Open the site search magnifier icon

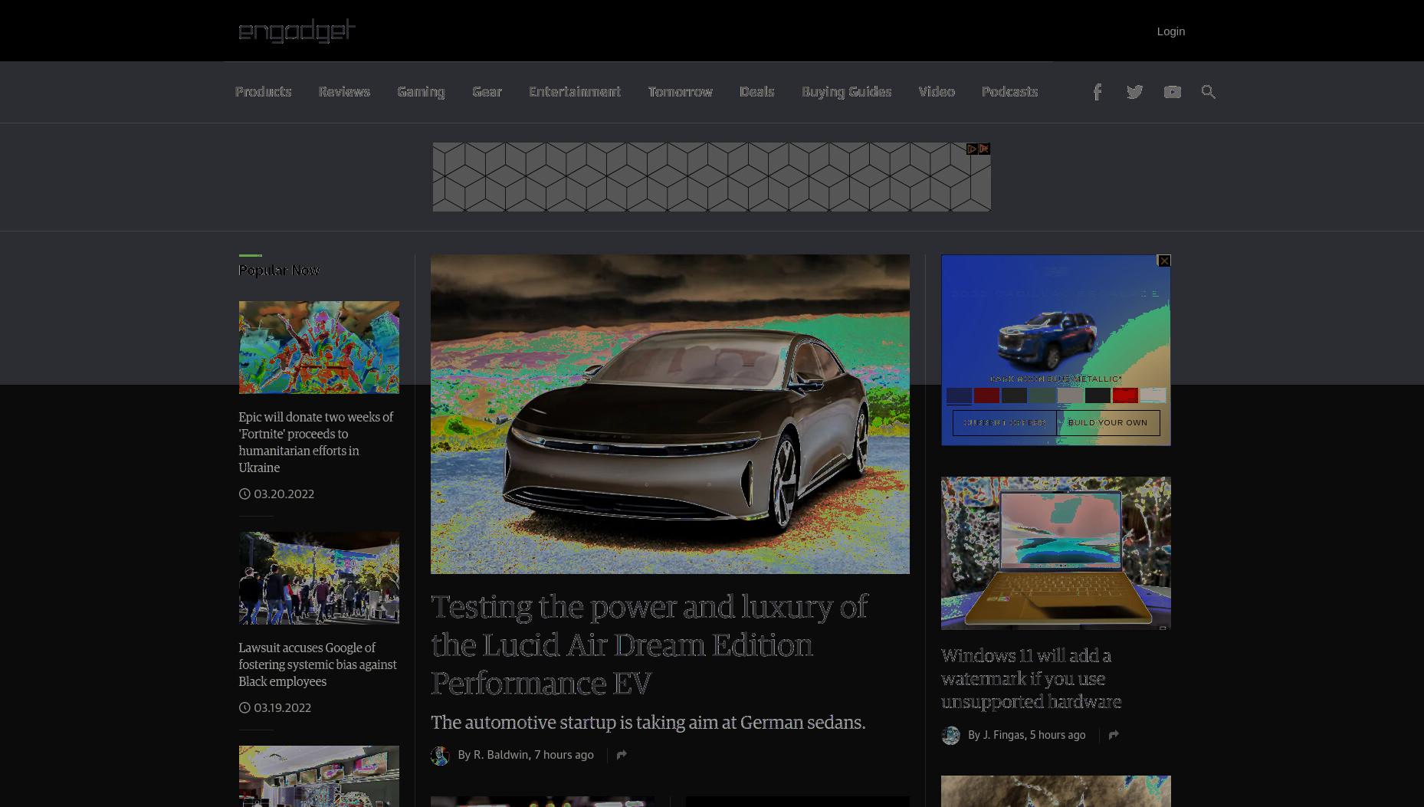(1209, 92)
